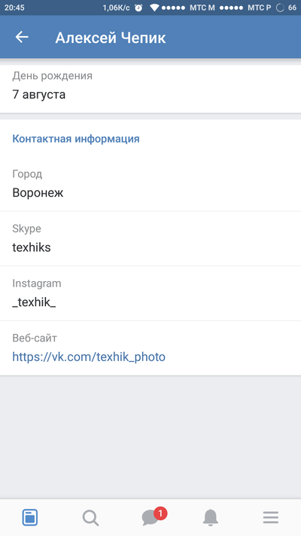Open the notifications bell tab

(211, 517)
